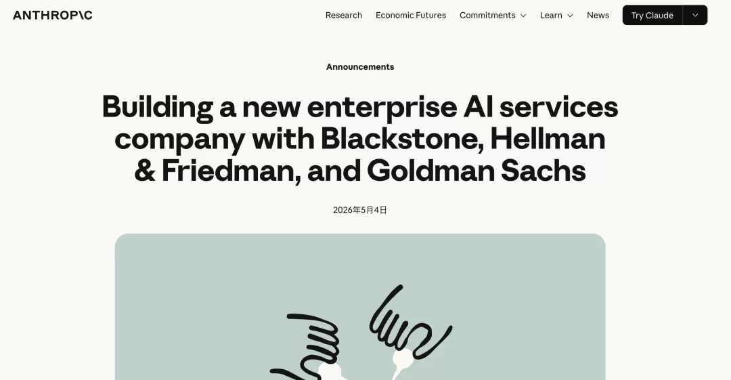
Task: Click the white node under left hand
Action: point(329,373)
